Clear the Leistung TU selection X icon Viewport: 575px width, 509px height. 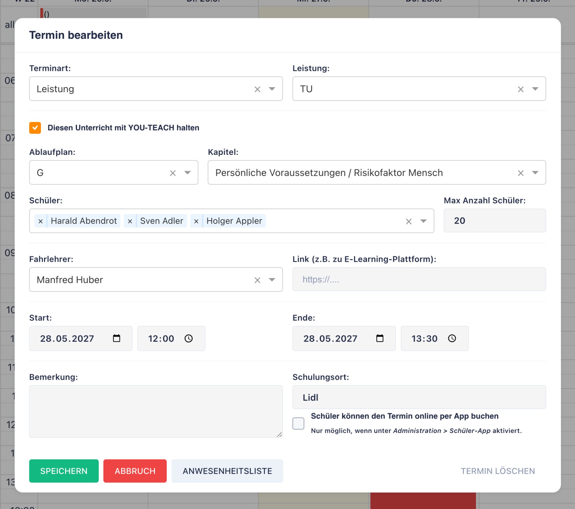[x=520, y=89]
